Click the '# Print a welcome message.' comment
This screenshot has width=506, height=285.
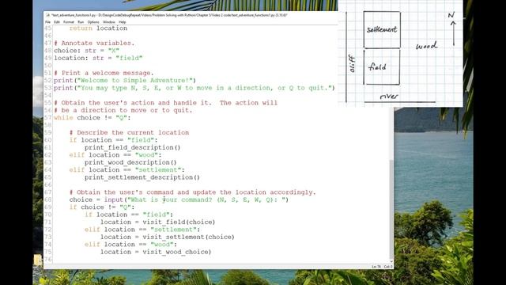point(104,73)
